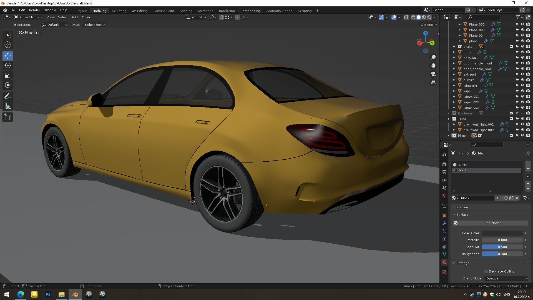Image resolution: width=533 pixels, height=300 pixels.
Task: Switch to rendered viewport shading
Action: [x=429, y=17]
